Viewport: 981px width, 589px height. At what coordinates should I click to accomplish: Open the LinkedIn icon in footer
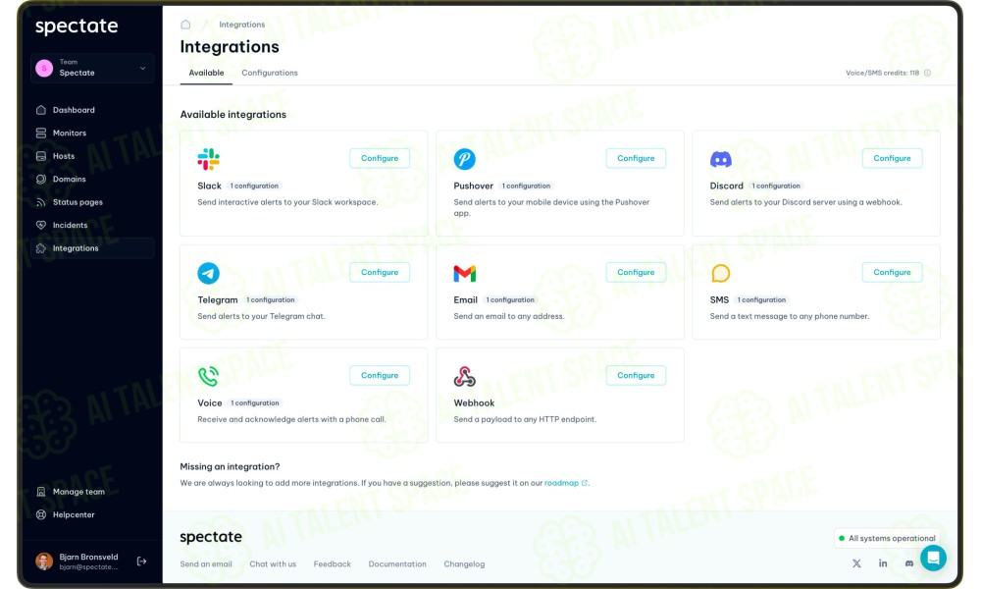883,563
